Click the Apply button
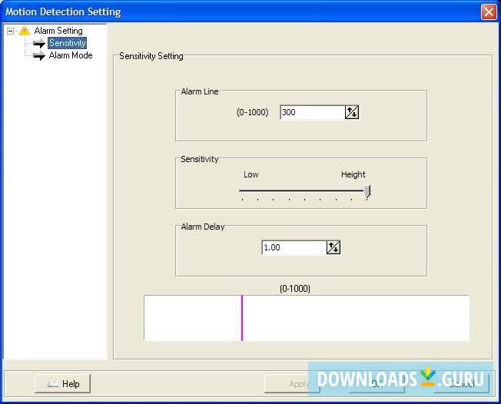Screen dimensions: 501x404 tap(292, 383)
